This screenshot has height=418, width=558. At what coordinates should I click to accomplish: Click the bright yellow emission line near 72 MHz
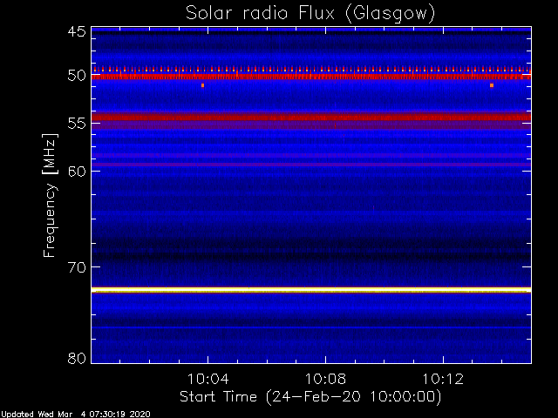tap(311, 290)
